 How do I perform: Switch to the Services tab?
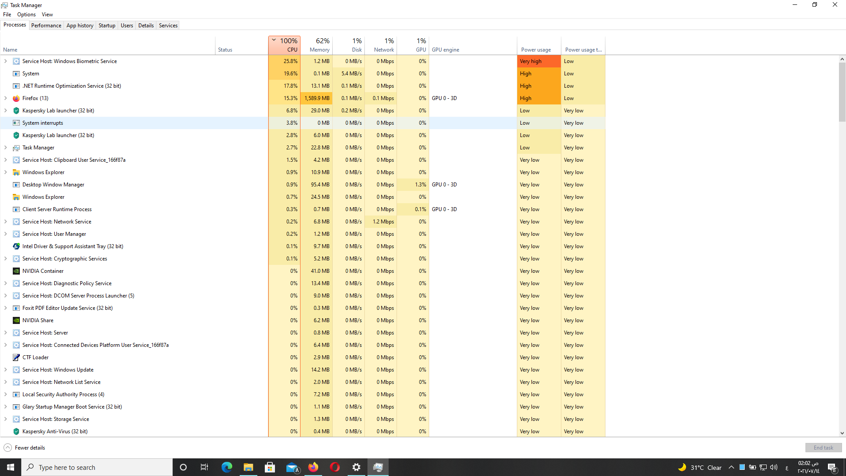pos(168,26)
